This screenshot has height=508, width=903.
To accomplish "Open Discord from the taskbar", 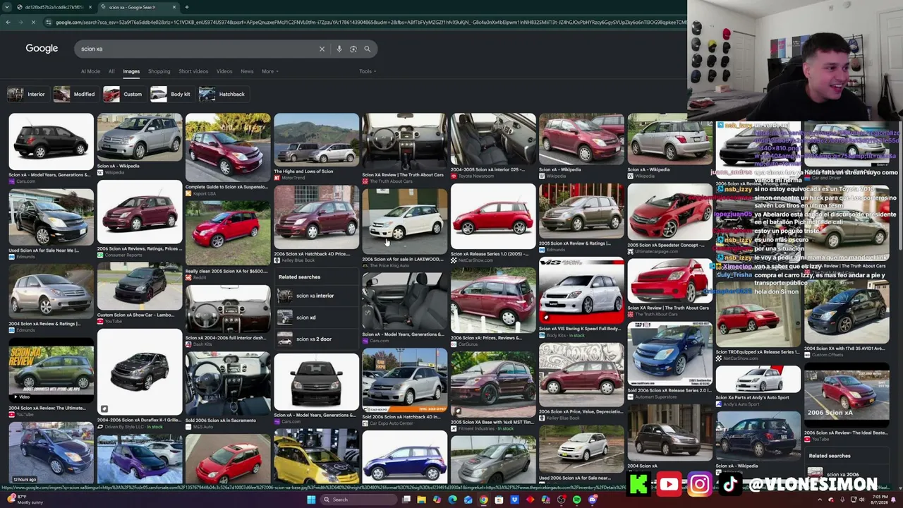I will pyautogui.click(x=592, y=500).
